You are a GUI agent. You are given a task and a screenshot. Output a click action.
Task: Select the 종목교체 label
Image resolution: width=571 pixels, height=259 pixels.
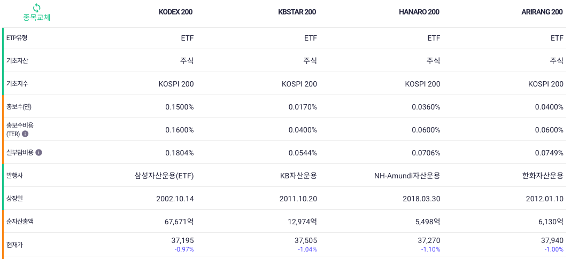37,17
